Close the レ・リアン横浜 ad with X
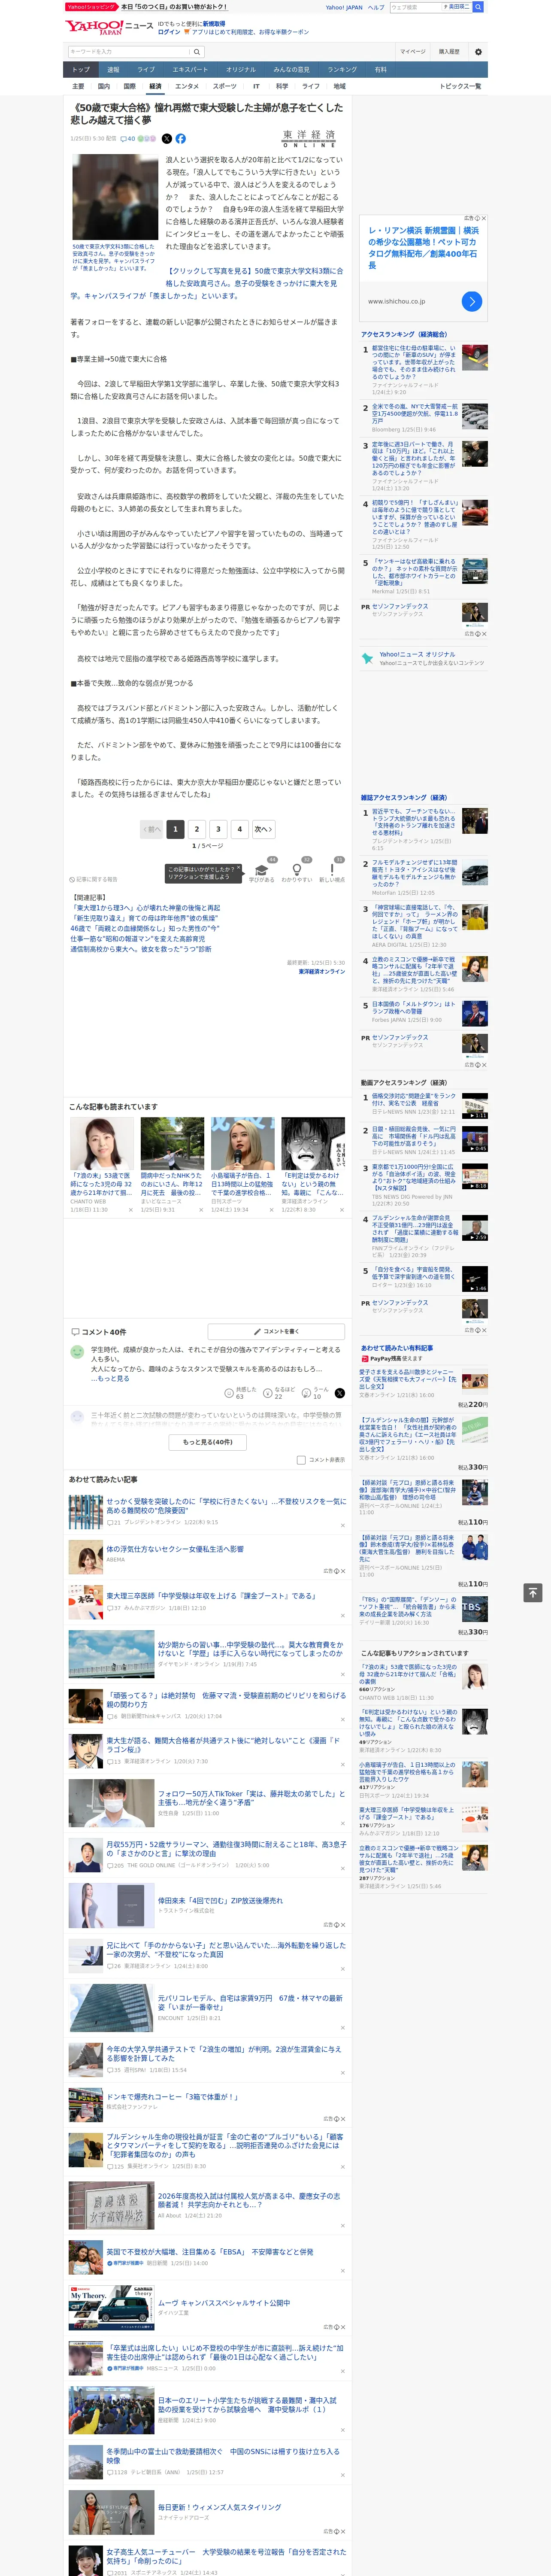Viewport: 551px width, 2576px height. [484, 218]
